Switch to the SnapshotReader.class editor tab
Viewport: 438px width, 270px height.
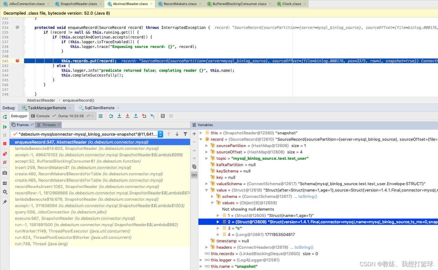point(79,4)
